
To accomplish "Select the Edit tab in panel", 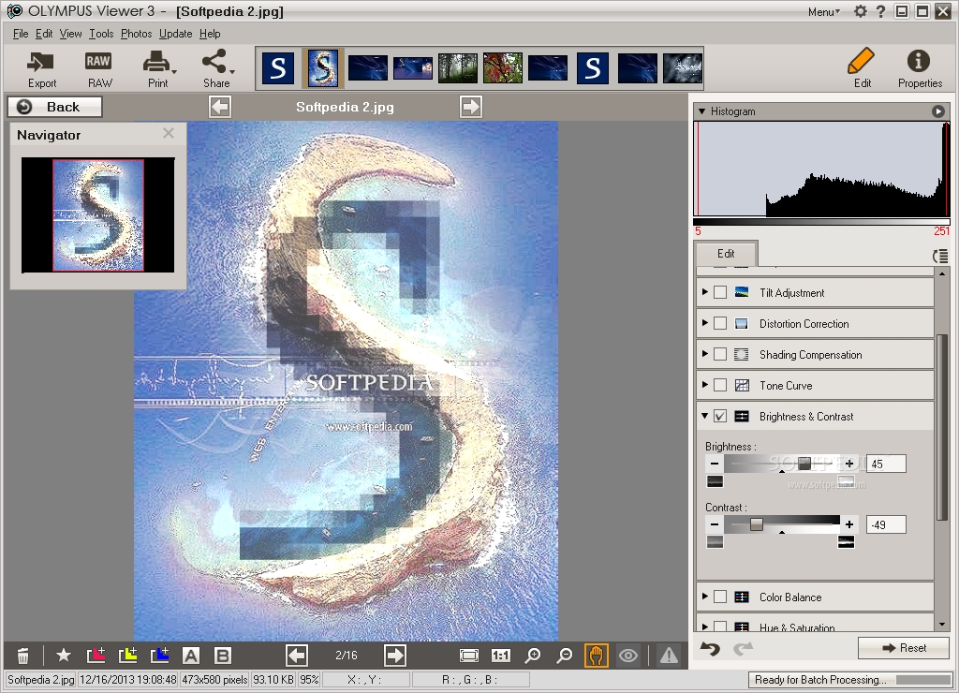I will (726, 253).
